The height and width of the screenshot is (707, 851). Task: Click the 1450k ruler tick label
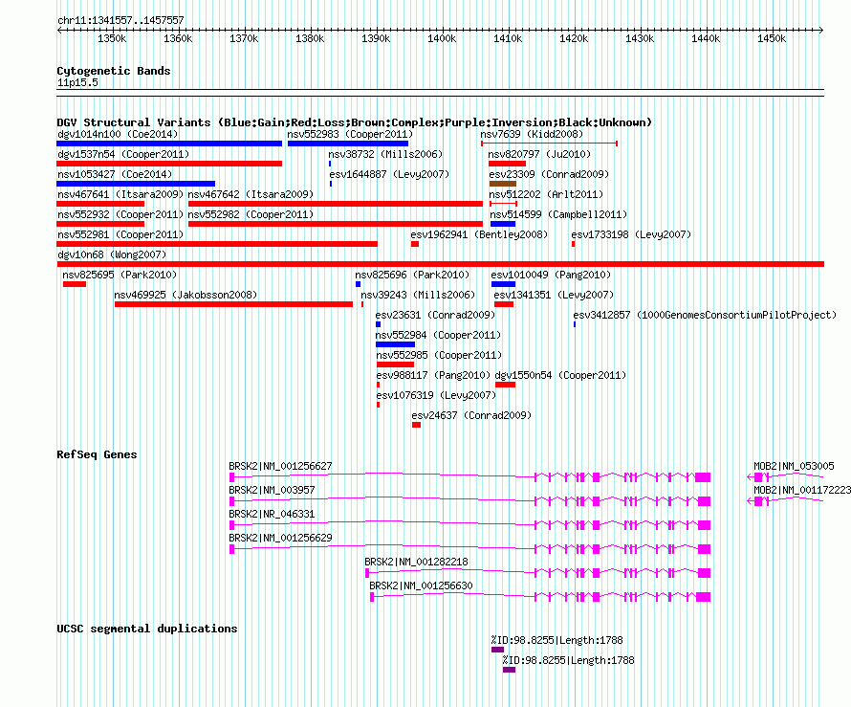[x=772, y=38]
